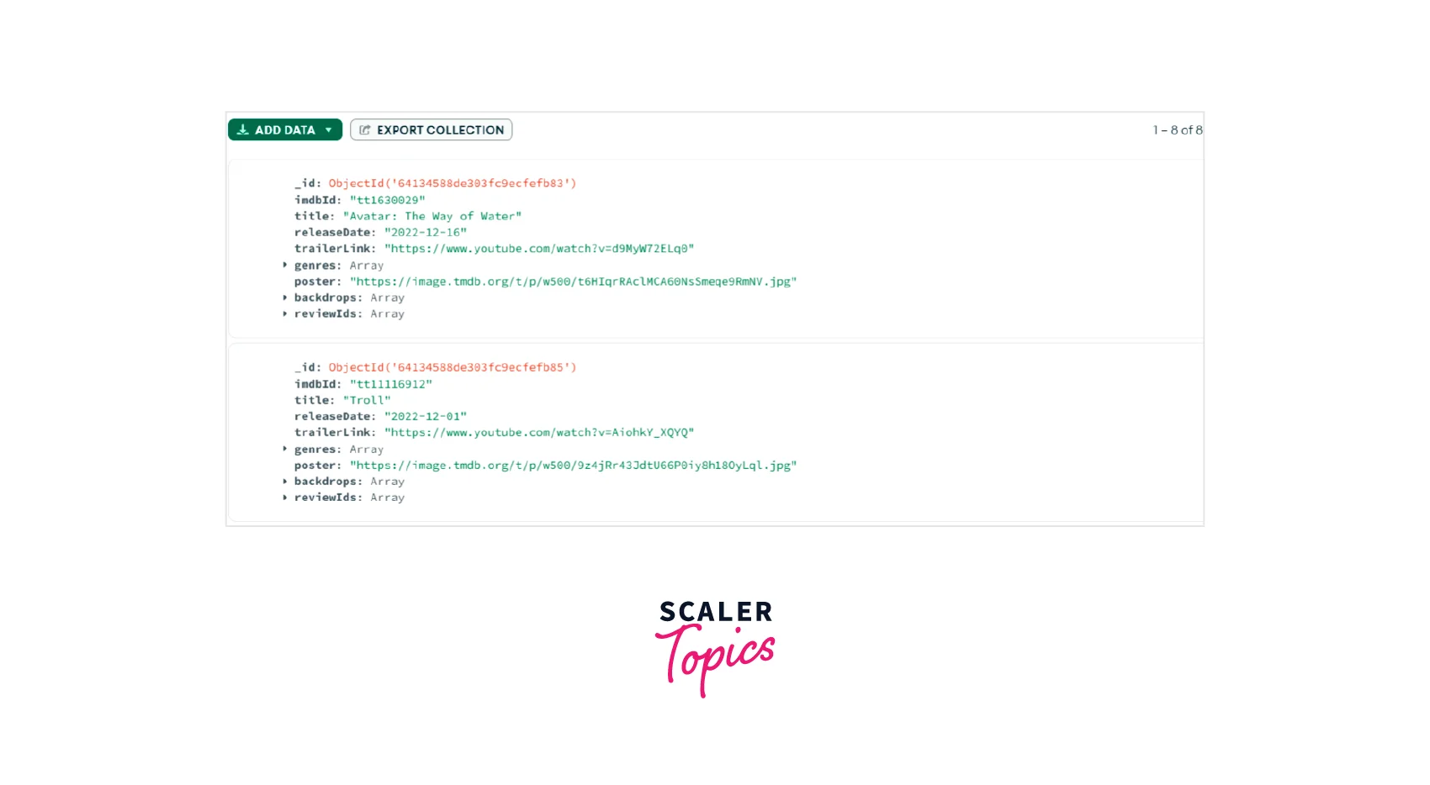Viewport: 1430px width, 785px height.
Task: Click the Avatar poster image URL
Action: (573, 282)
